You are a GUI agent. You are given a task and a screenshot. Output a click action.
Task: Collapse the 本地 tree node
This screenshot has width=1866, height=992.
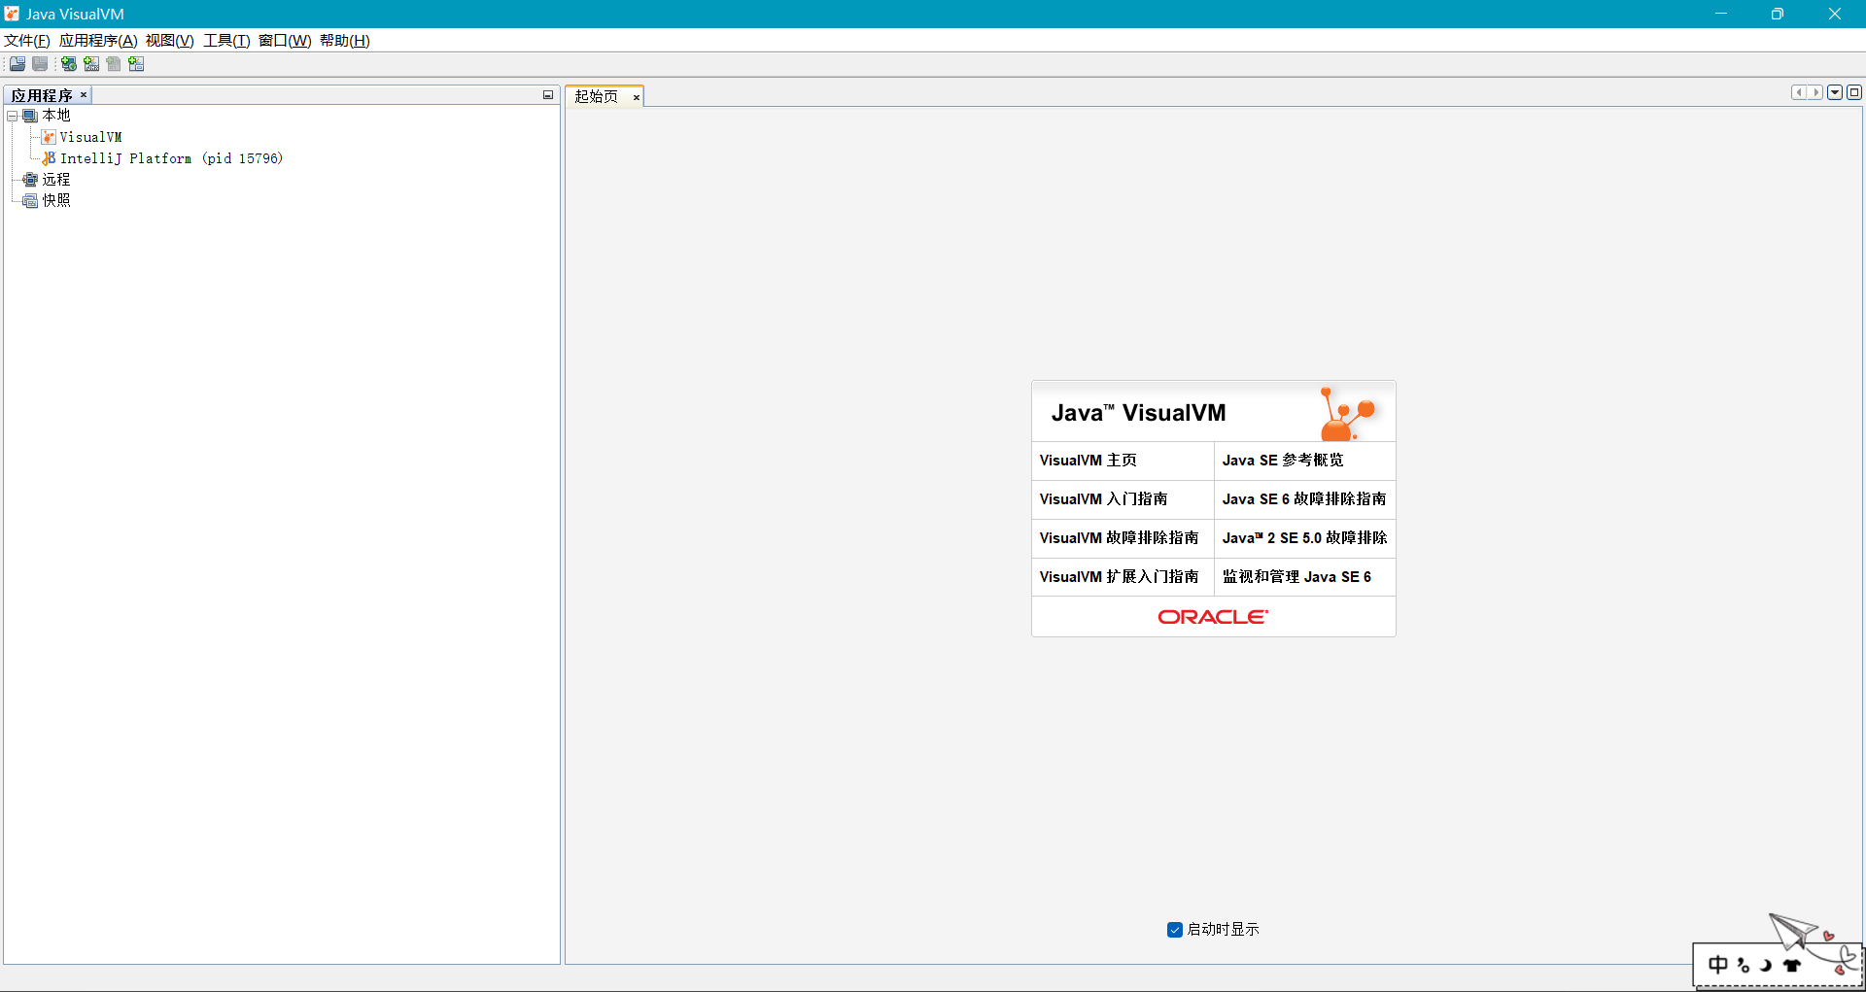pyautogui.click(x=13, y=116)
